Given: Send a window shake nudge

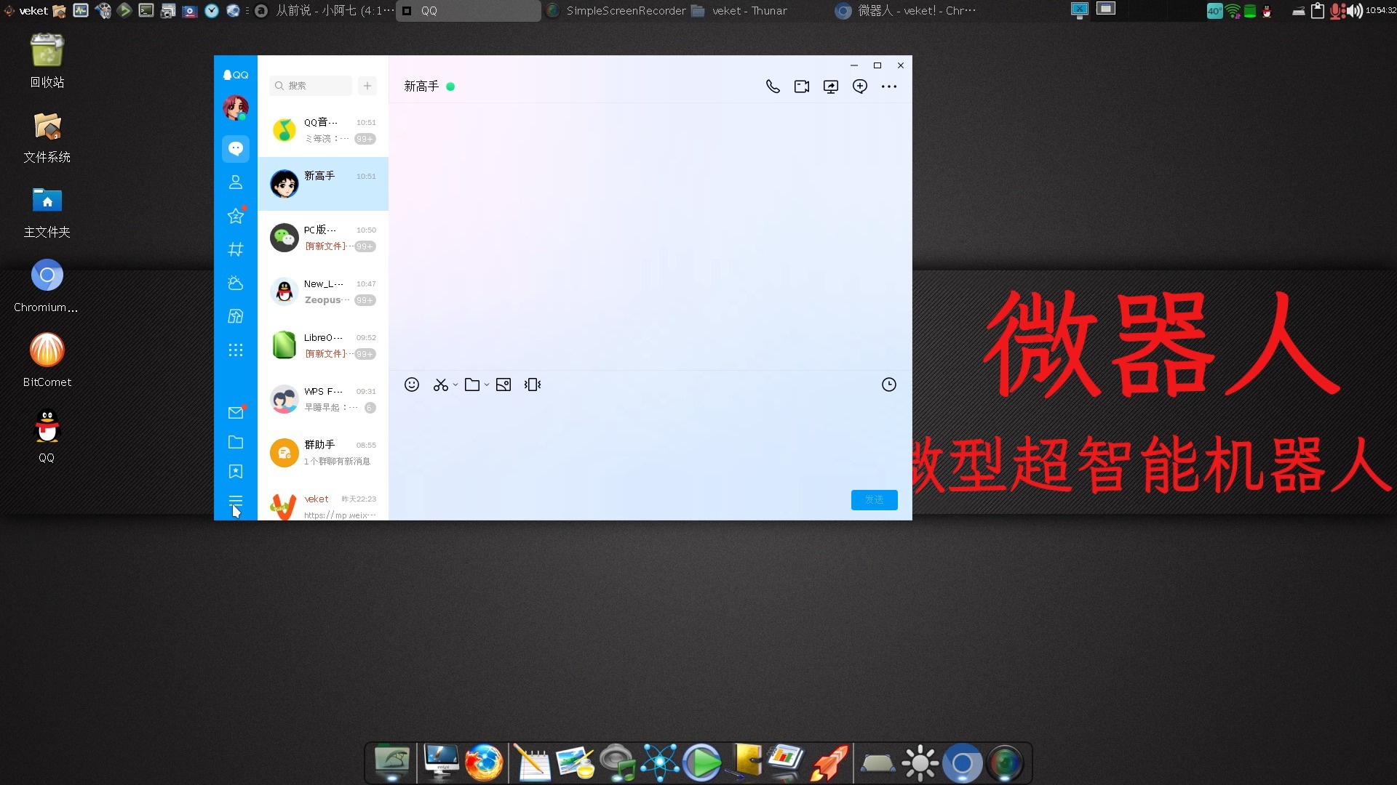Looking at the screenshot, I should coord(533,385).
